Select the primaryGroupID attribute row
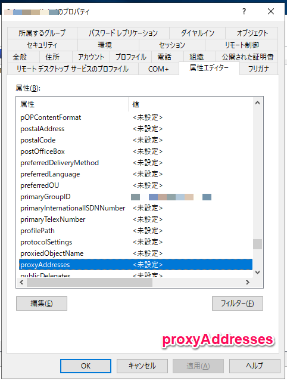287x381 pixels. (136, 197)
